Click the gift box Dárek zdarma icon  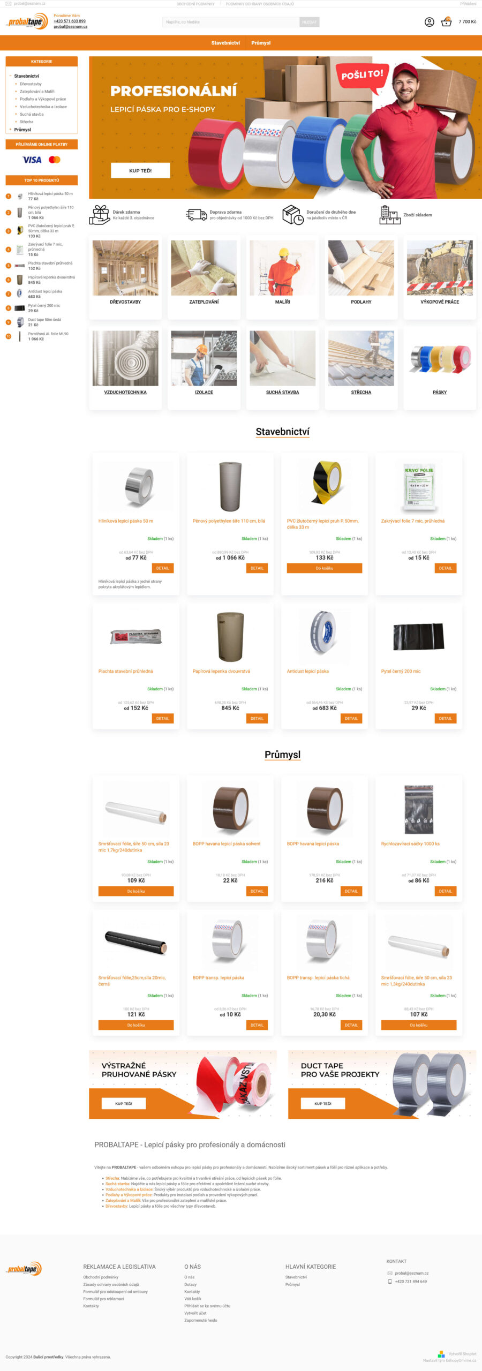click(x=100, y=215)
